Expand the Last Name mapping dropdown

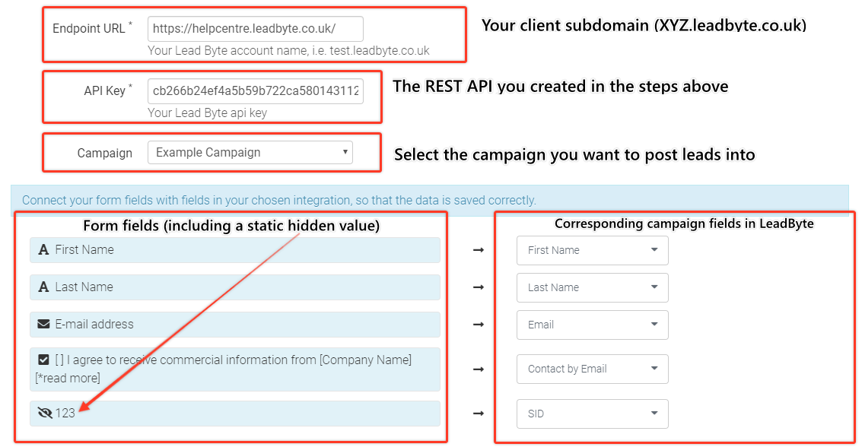(x=593, y=288)
